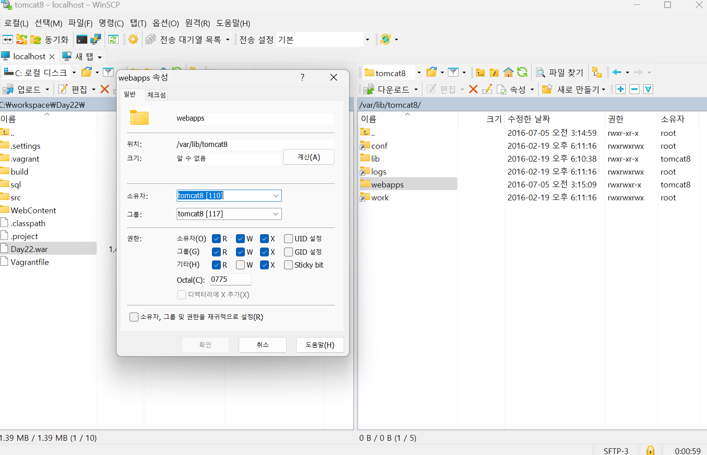Click the lock icon in the status bar

pos(650,450)
